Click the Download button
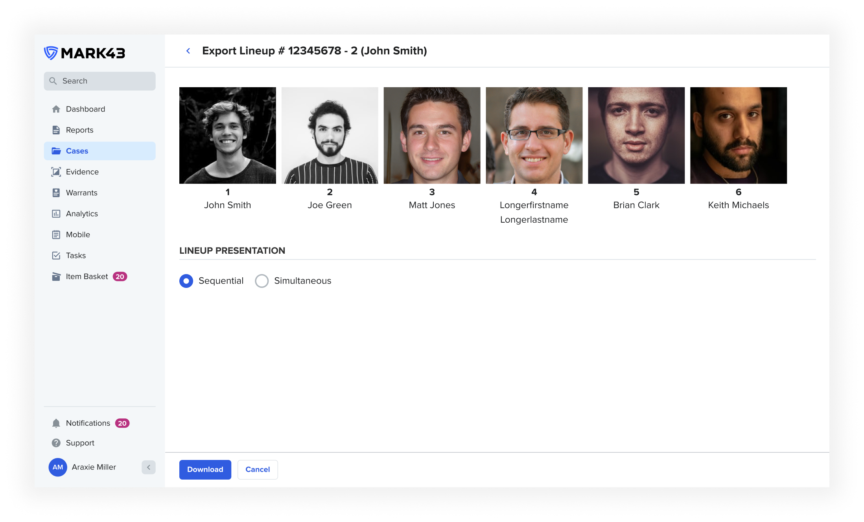This screenshot has height=522, width=864. click(x=205, y=470)
